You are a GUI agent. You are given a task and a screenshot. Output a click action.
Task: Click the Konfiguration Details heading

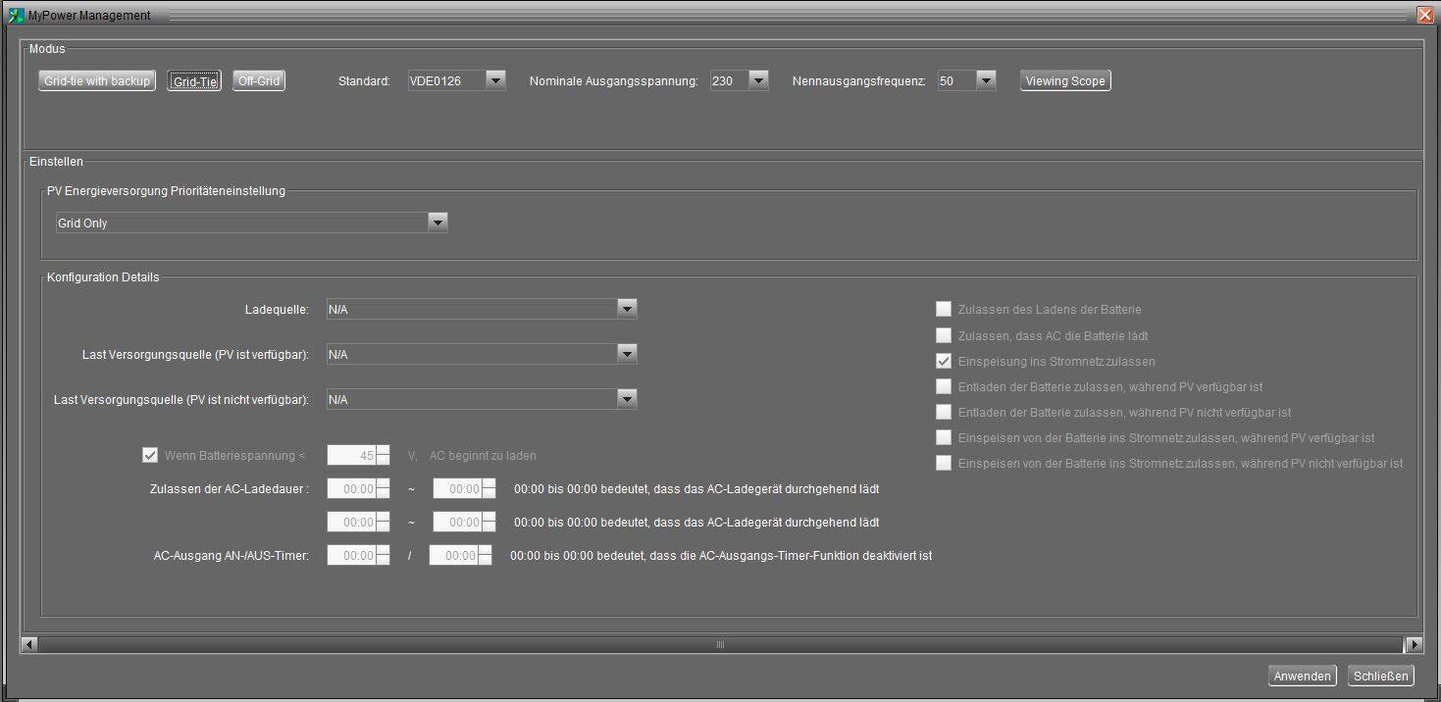103,277
